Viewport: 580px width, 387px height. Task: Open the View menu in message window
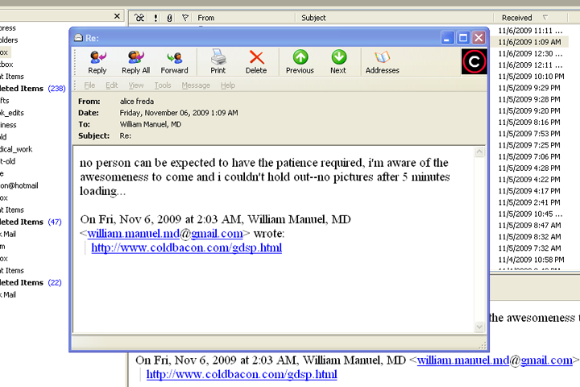136,85
